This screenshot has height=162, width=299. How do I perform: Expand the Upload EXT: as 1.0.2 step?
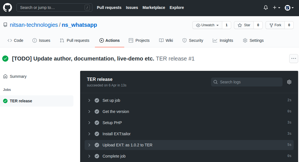point(89,145)
